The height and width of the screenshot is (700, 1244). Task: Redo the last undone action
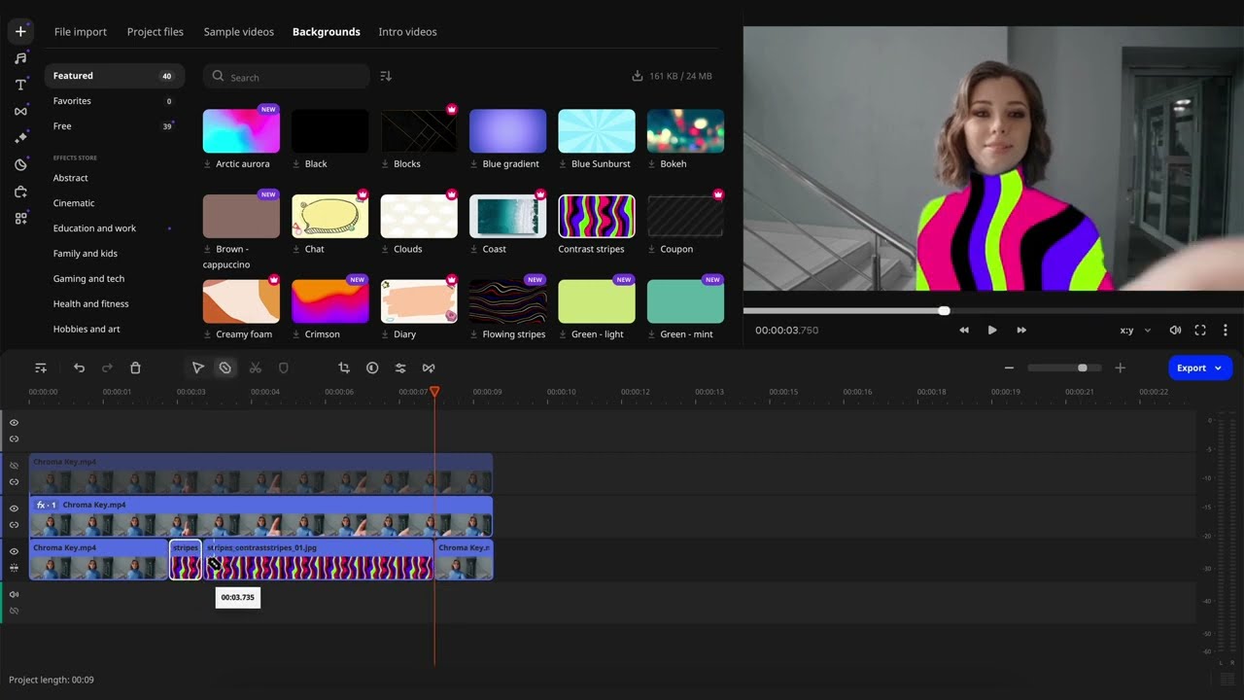tap(107, 367)
